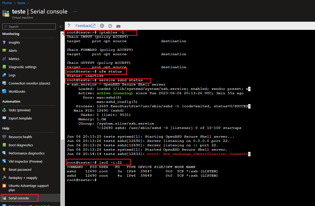
Task: Focus the sidebar Search box
Action: tap(29, 27)
